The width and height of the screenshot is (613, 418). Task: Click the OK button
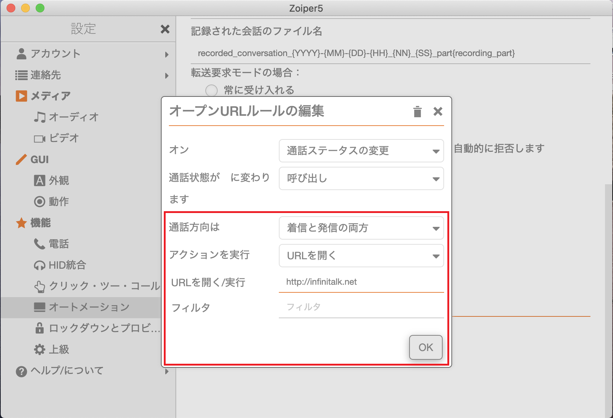point(426,347)
